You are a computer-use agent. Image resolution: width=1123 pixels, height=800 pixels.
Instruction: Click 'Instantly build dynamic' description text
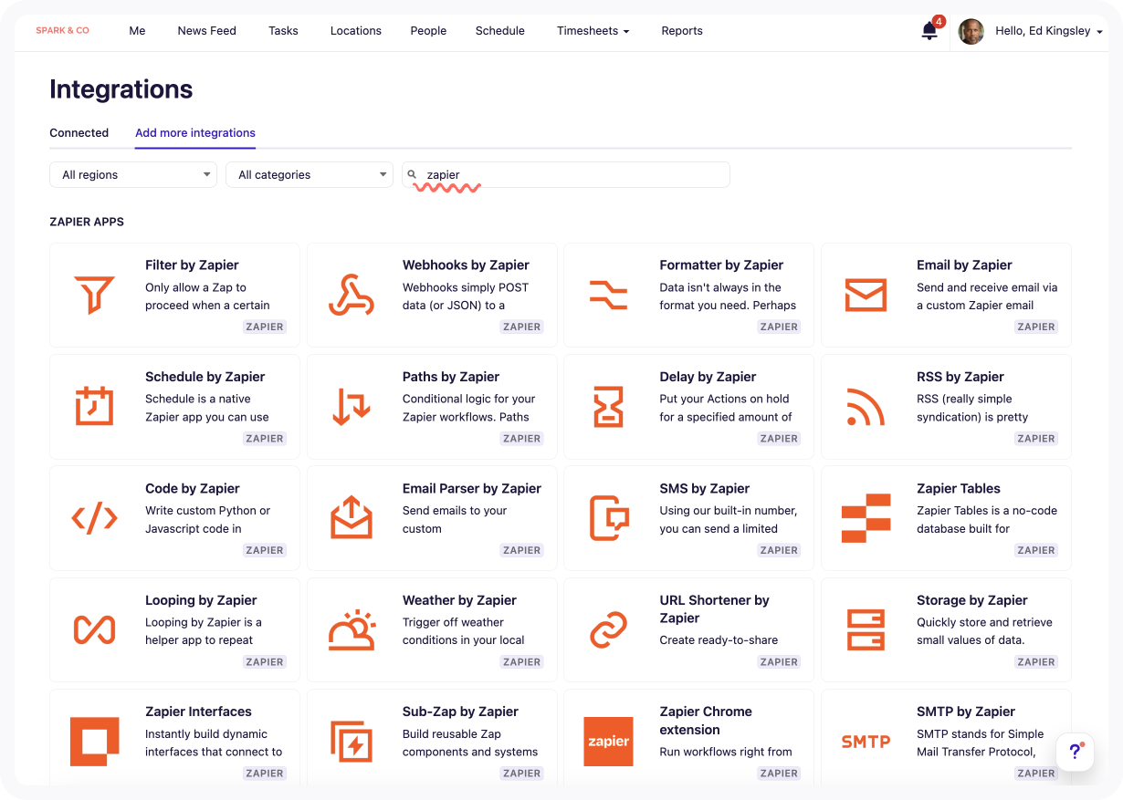tap(206, 734)
